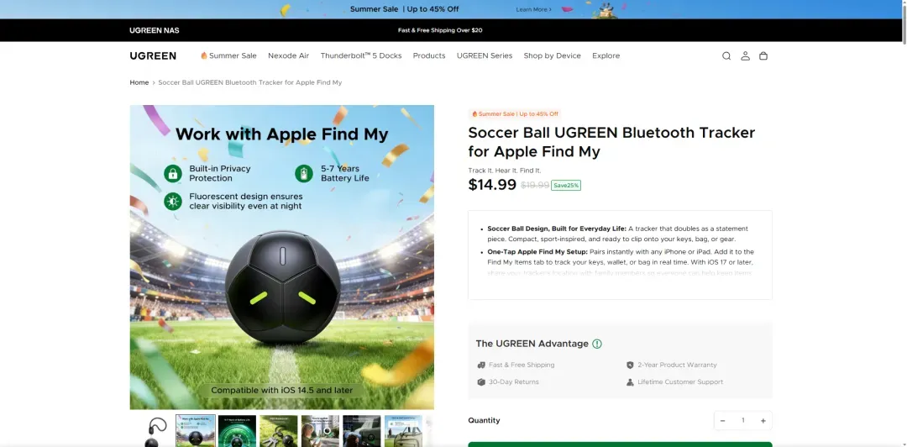The height and width of the screenshot is (447, 907).
Task: Select the woman with phone thumbnail
Action: (x=321, y=431)
